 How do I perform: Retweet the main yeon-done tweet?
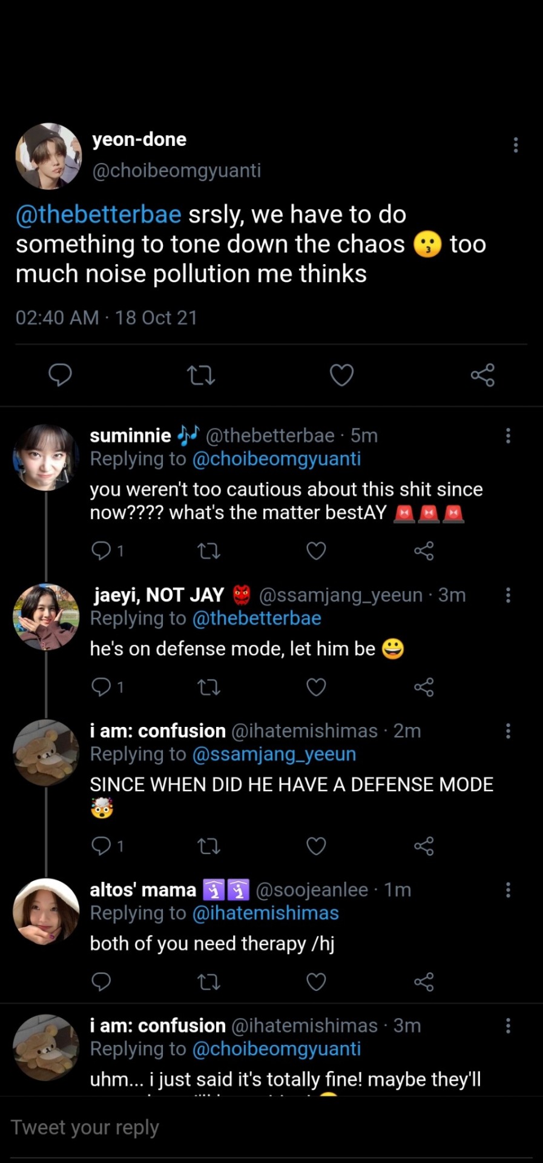coord(201,375)
